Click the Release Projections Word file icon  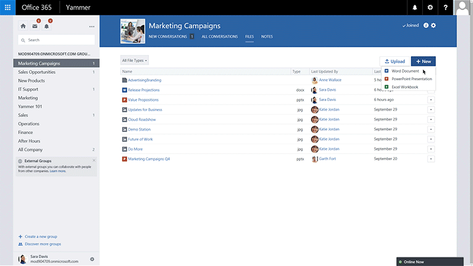tap(124, 90)
